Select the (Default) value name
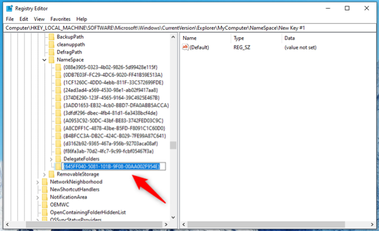 (x=199, y=48)
